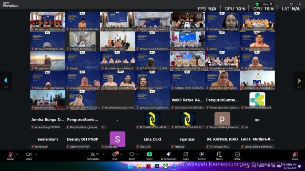The height and width of the screenshot is (171, 305).
Task: Click the green-yellow logo avatar tile
Action: [x=257, y=99]
